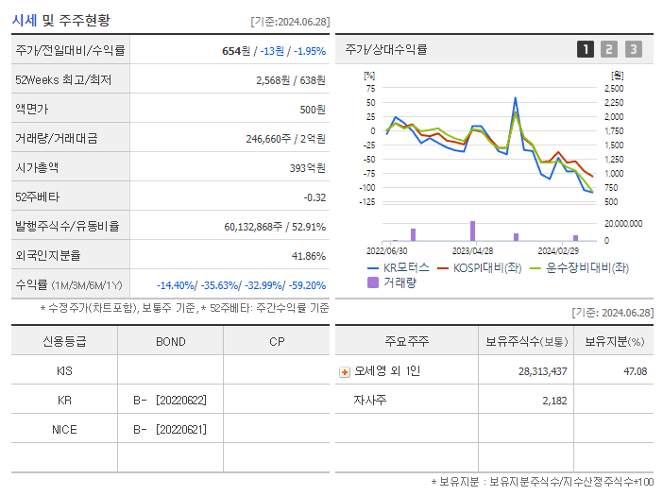Viewport: 663px width, 496px height.
Task: Switch to chart tab 2
Action: (609, 49)
